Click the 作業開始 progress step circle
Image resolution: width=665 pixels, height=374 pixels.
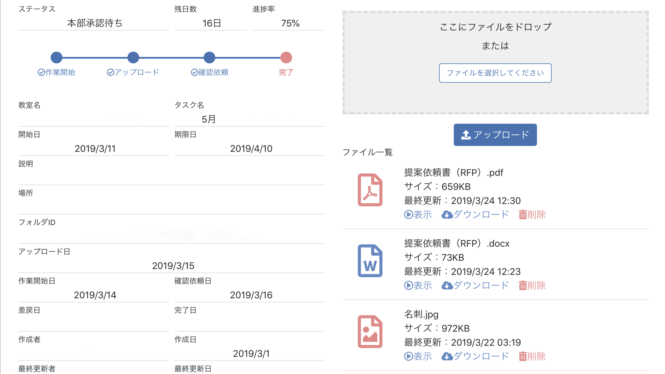point(57,57)
